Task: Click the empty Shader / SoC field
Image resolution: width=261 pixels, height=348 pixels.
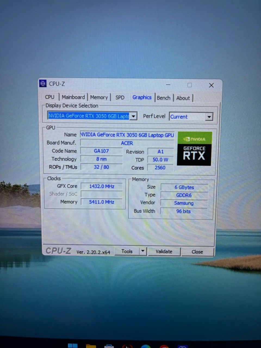Action: click(x=102, y=194)
